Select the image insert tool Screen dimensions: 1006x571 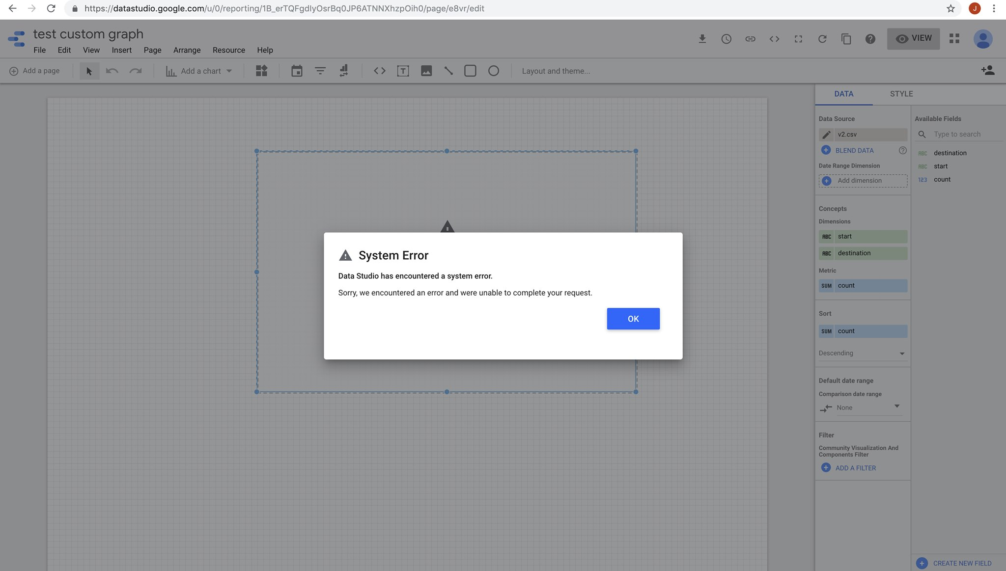tap(426, 71)
